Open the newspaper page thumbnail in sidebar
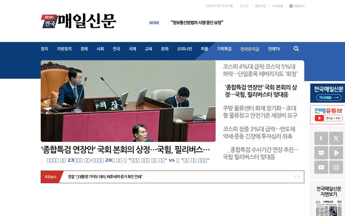 [x=329, y=208]
